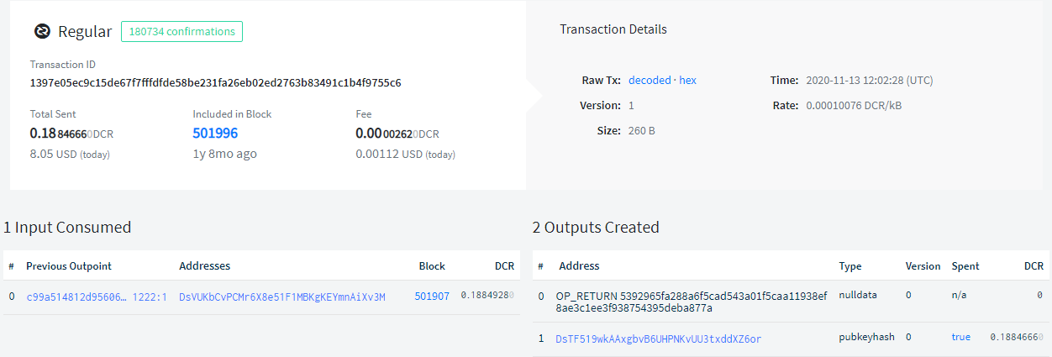Open the decoded raw transaction link

click(x=650, y=81)
